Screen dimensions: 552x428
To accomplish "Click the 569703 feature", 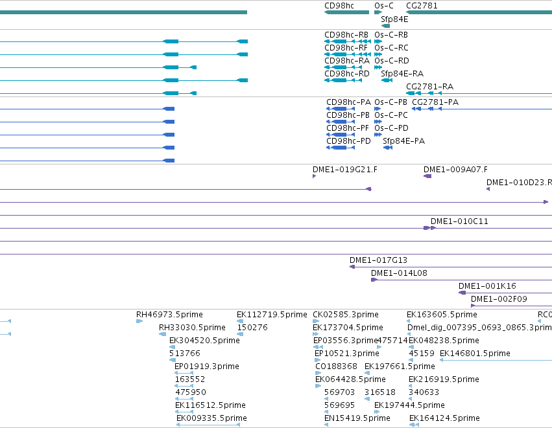I will pyautogui.click(x=339, y=393).
